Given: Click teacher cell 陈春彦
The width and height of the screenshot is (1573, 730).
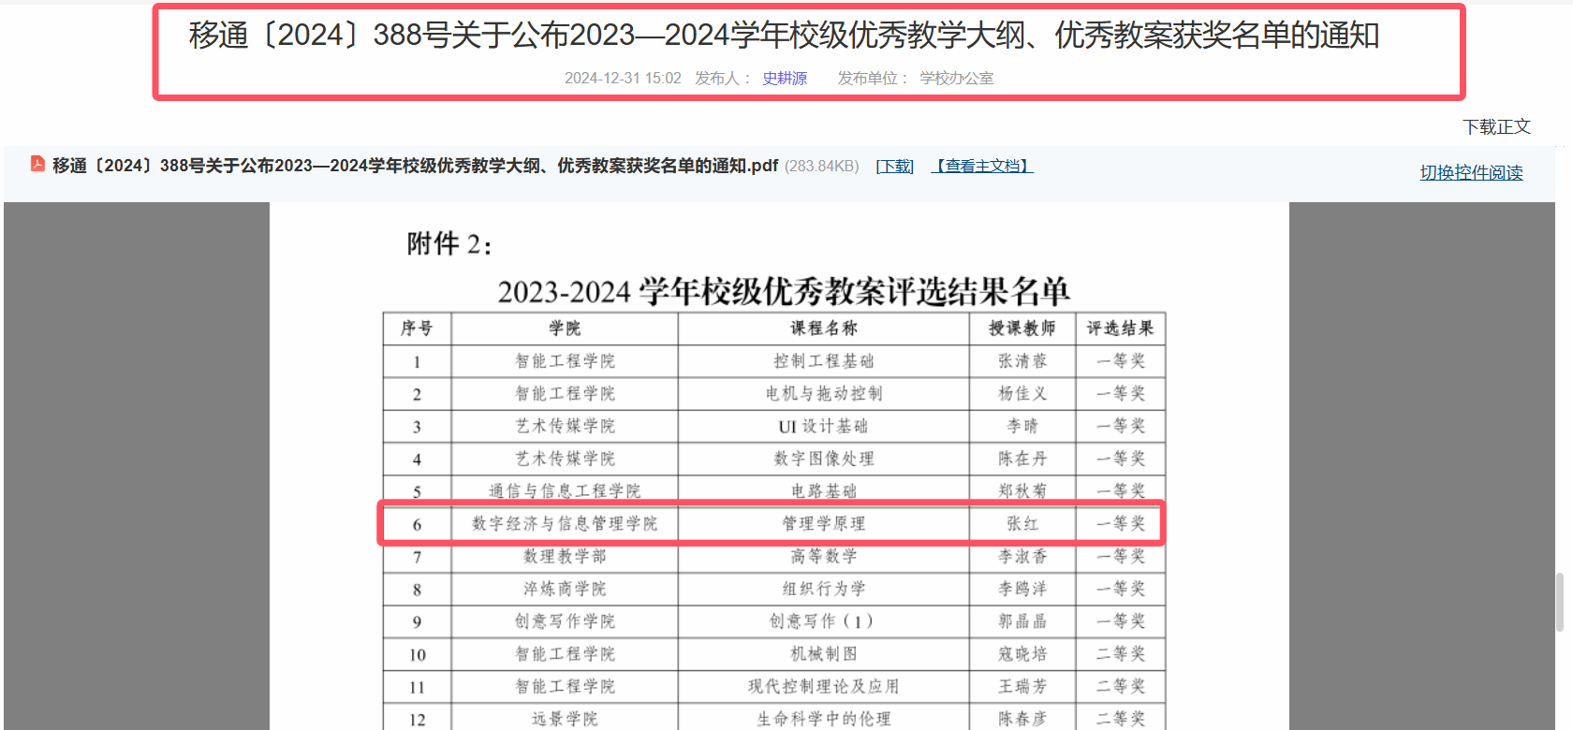Looking at the screenshot, I should click(x=1022, y=719).
